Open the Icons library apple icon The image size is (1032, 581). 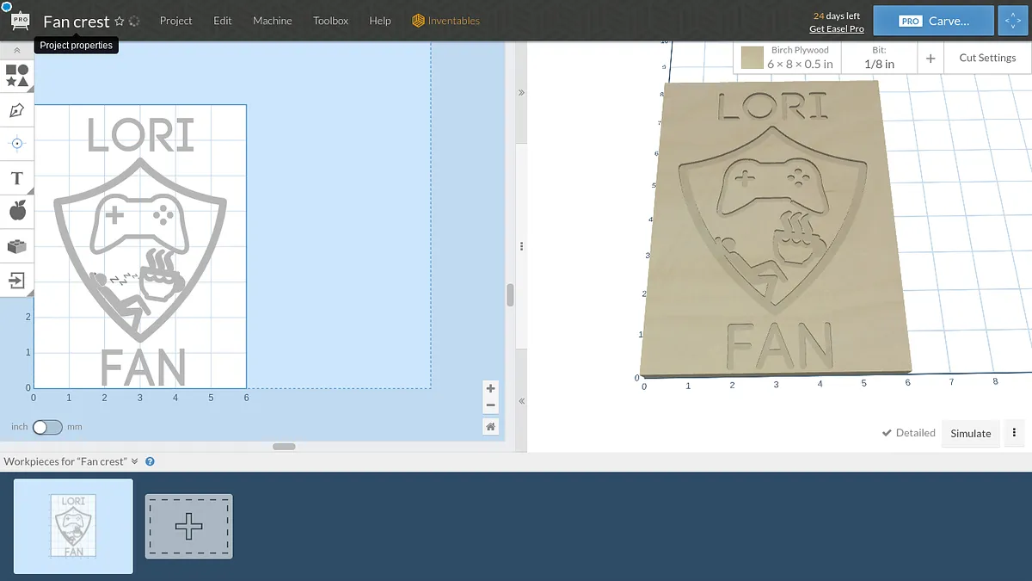pyautogui.click(x=16, y=211)
